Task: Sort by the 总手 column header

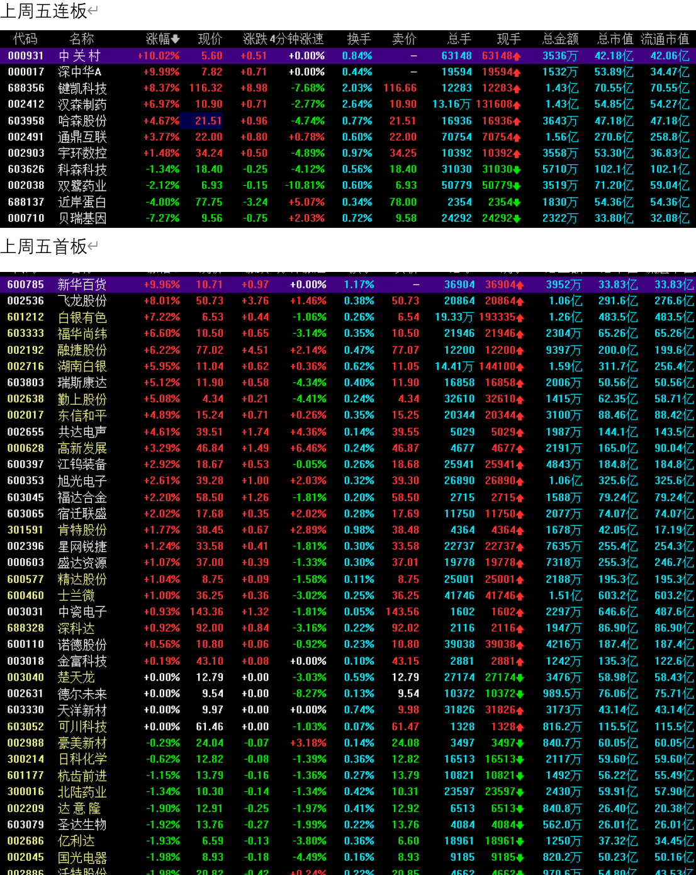Action: click(459, 39)
